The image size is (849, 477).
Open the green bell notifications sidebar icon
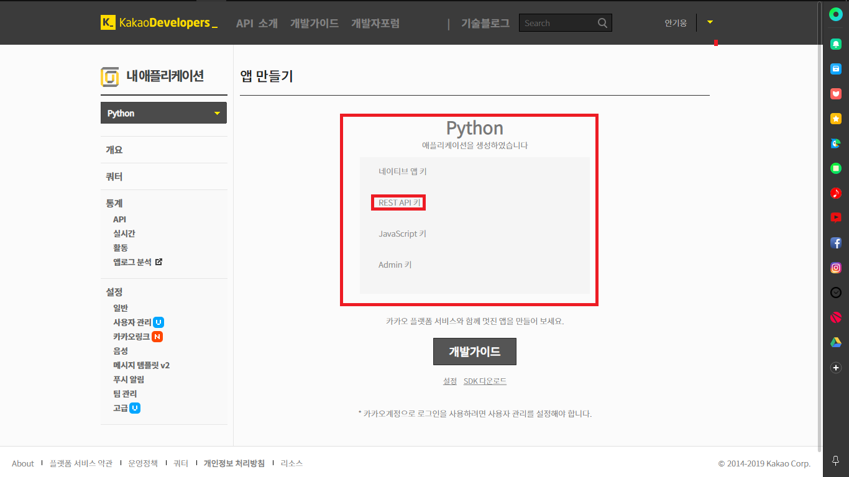[836, 44]
